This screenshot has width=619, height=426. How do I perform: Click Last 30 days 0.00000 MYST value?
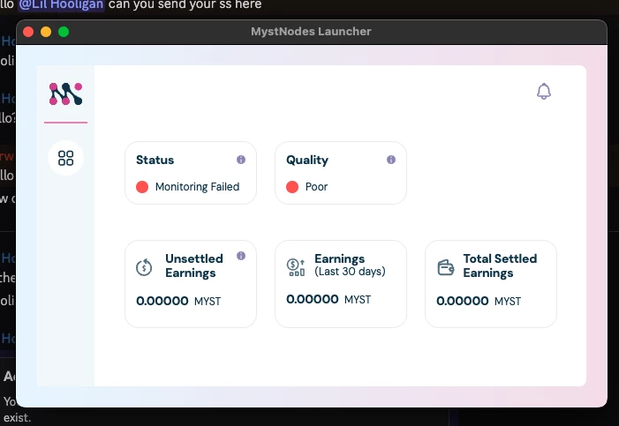tap(328, 299)
